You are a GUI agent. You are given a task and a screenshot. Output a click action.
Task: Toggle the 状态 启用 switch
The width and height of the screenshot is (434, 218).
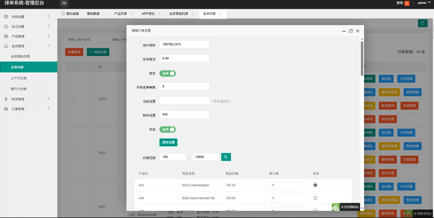pyautogui.click(x=167, y=129)
